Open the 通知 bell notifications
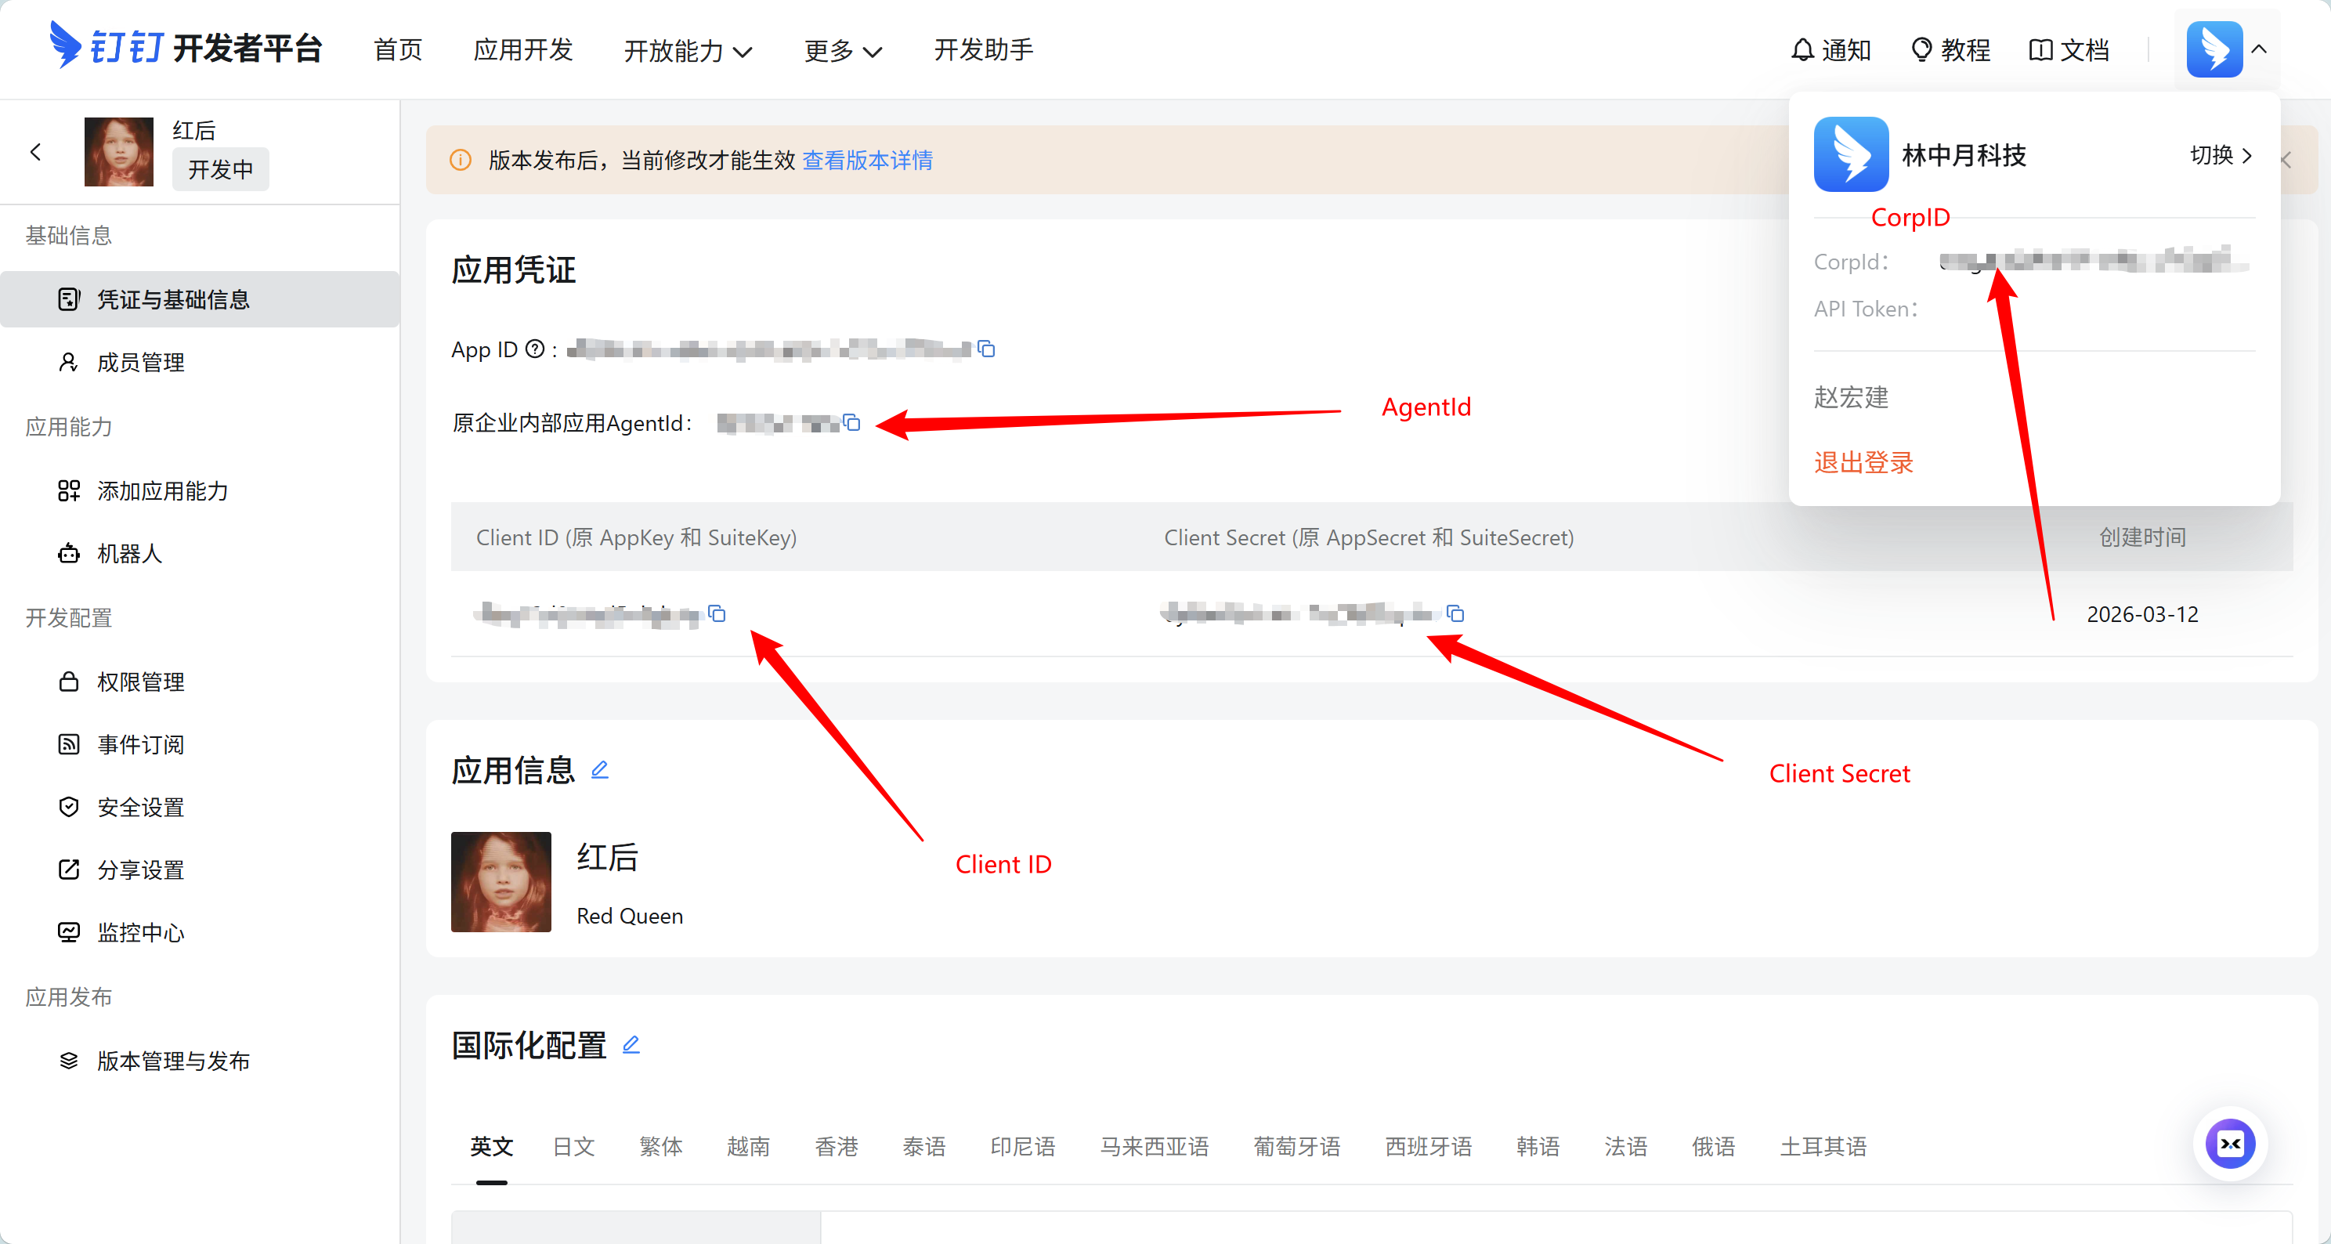The image size is (2331, 1244). (1830, 50)
